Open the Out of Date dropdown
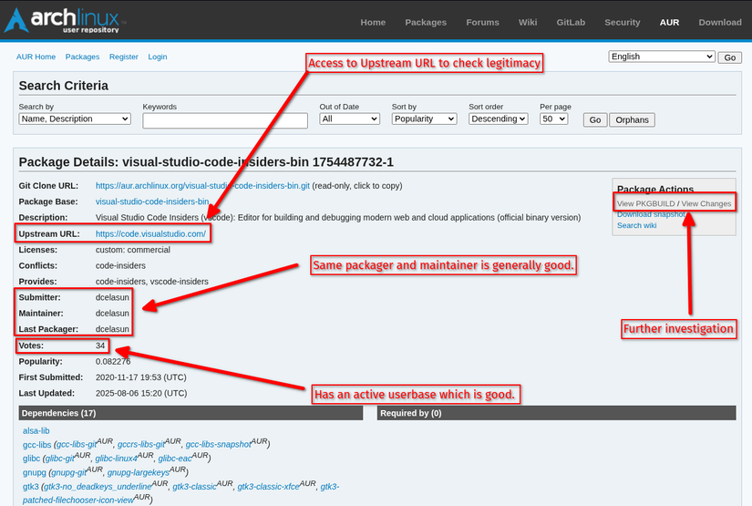This screenshot has width=752, height=506. (349, 119)
